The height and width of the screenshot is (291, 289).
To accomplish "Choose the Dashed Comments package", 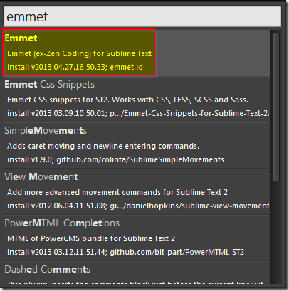I will pos(47,270).
